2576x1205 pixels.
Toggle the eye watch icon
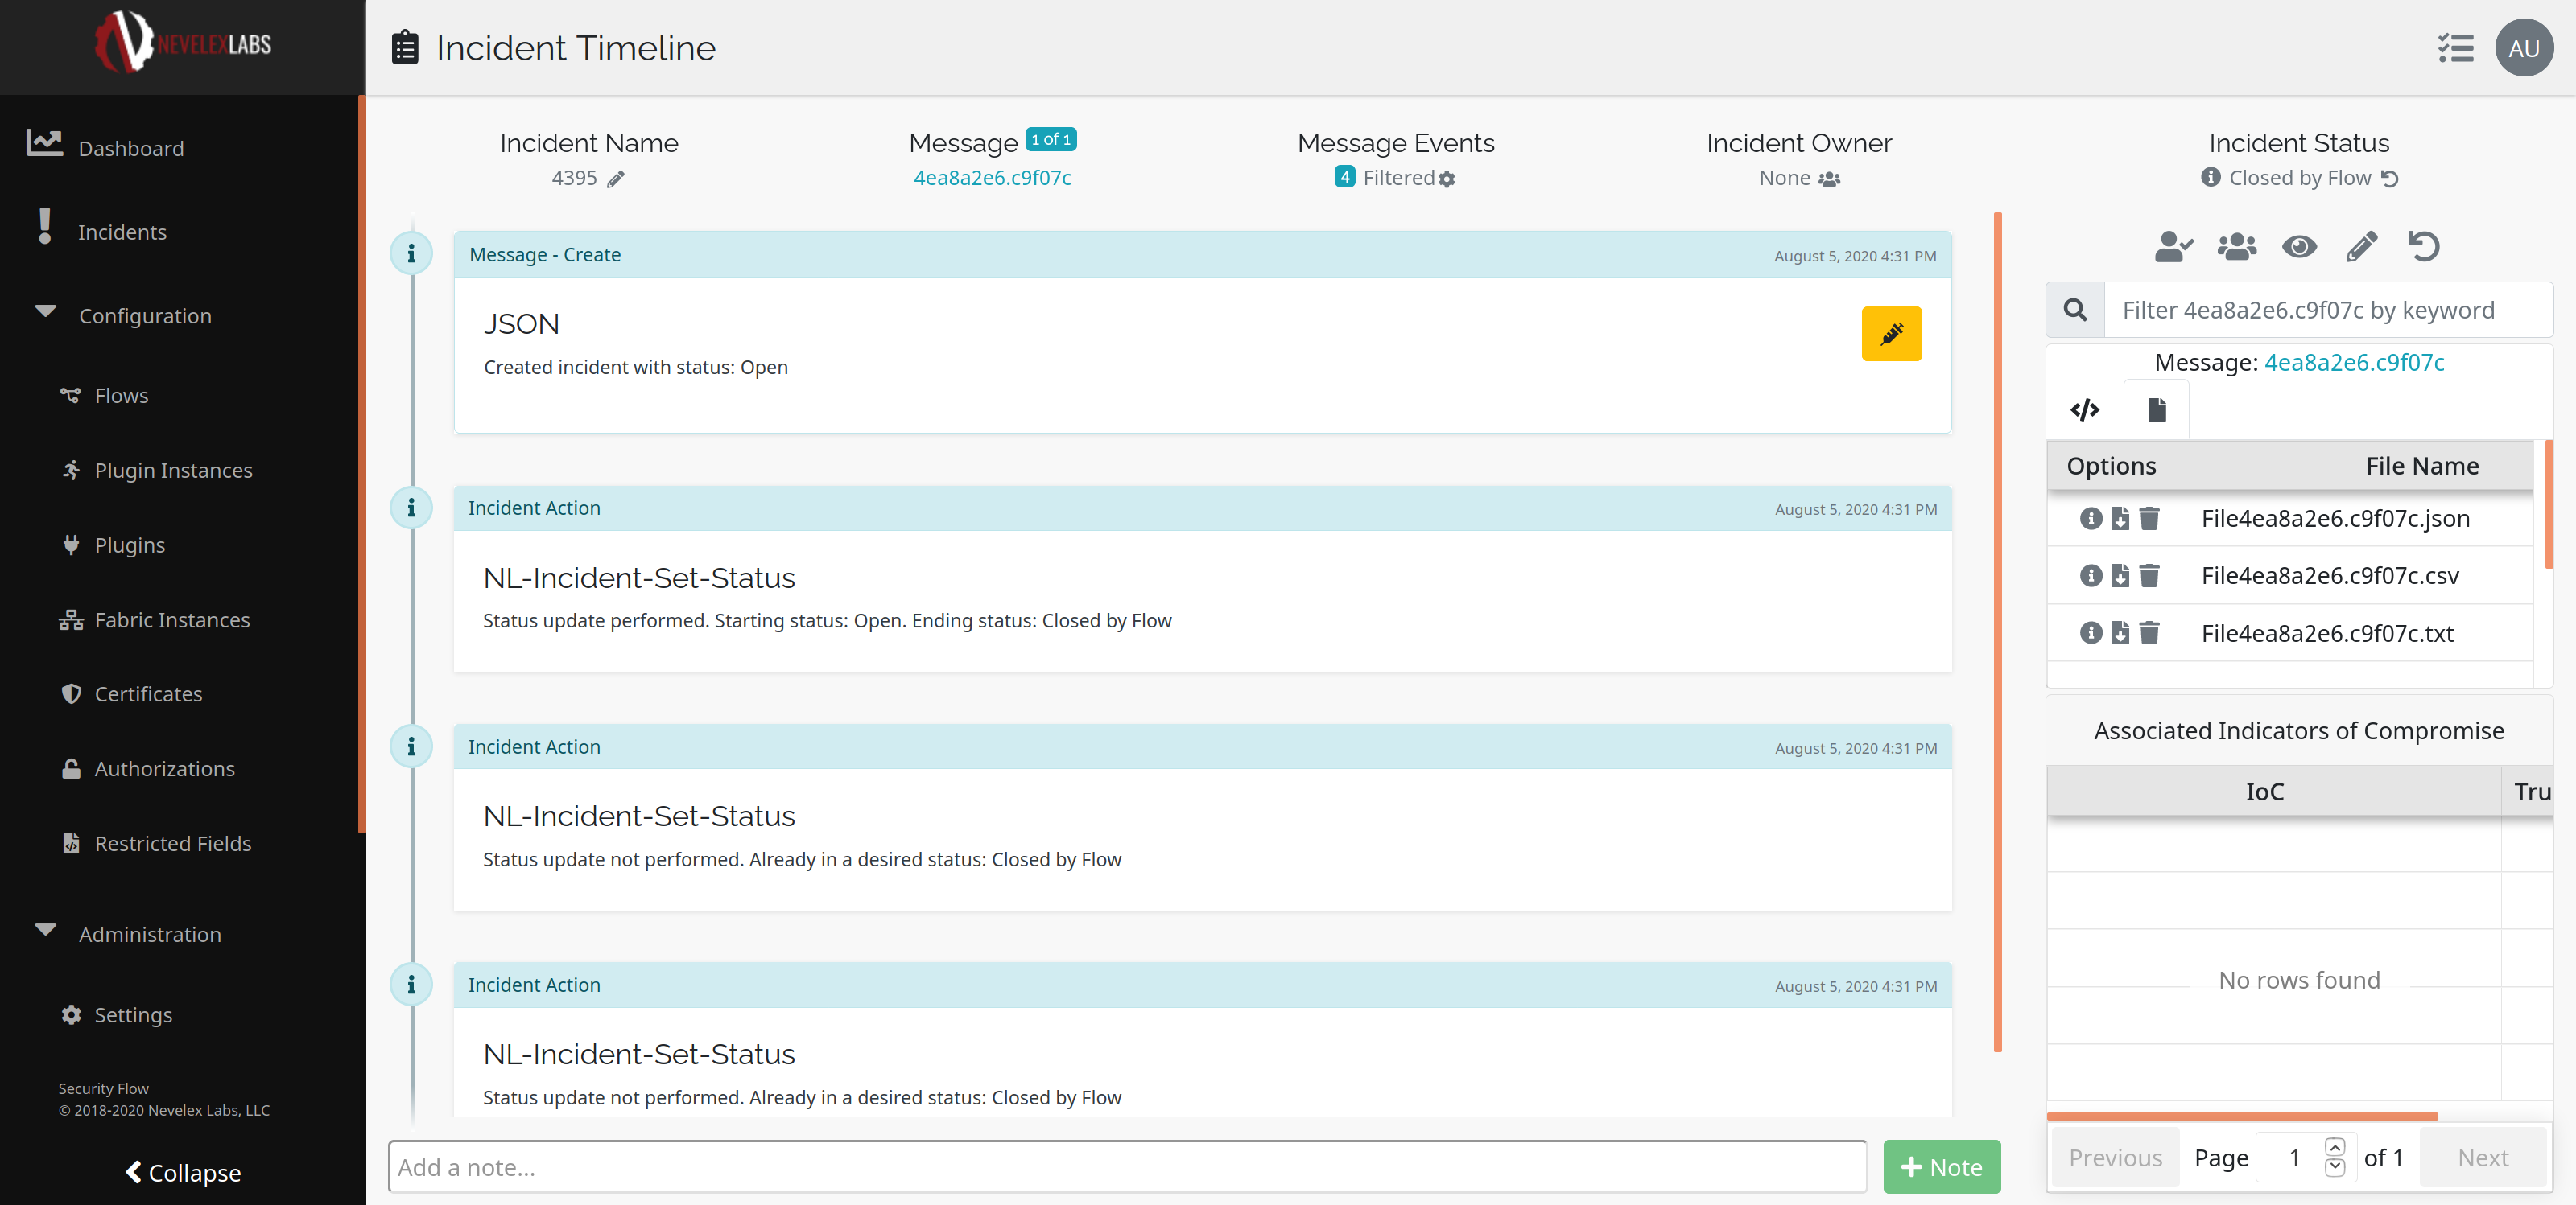[x=2299, y=246]
